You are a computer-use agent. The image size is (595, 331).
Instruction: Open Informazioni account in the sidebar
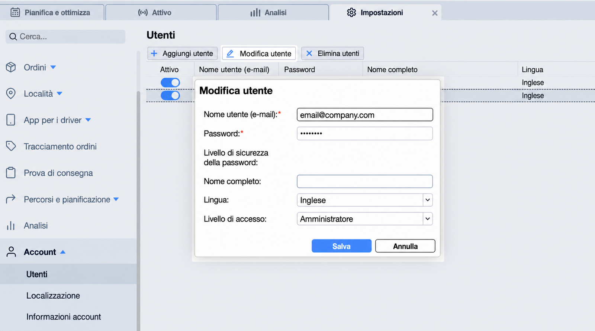(64, 317)
